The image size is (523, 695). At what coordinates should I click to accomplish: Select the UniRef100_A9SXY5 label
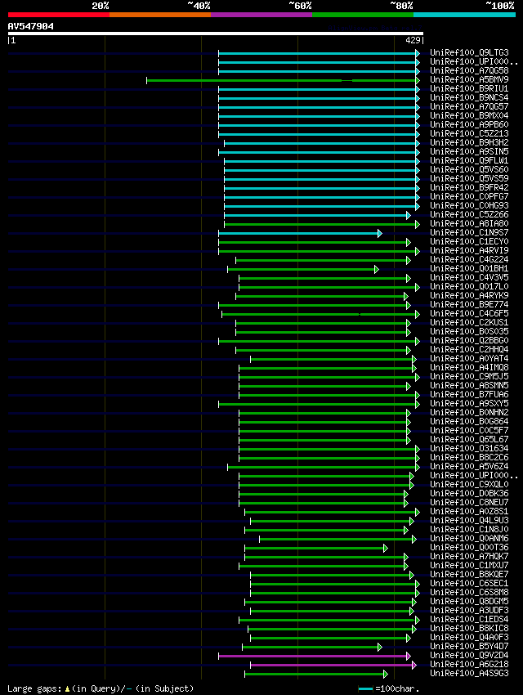pyautogui.click(x=469, y=404)
